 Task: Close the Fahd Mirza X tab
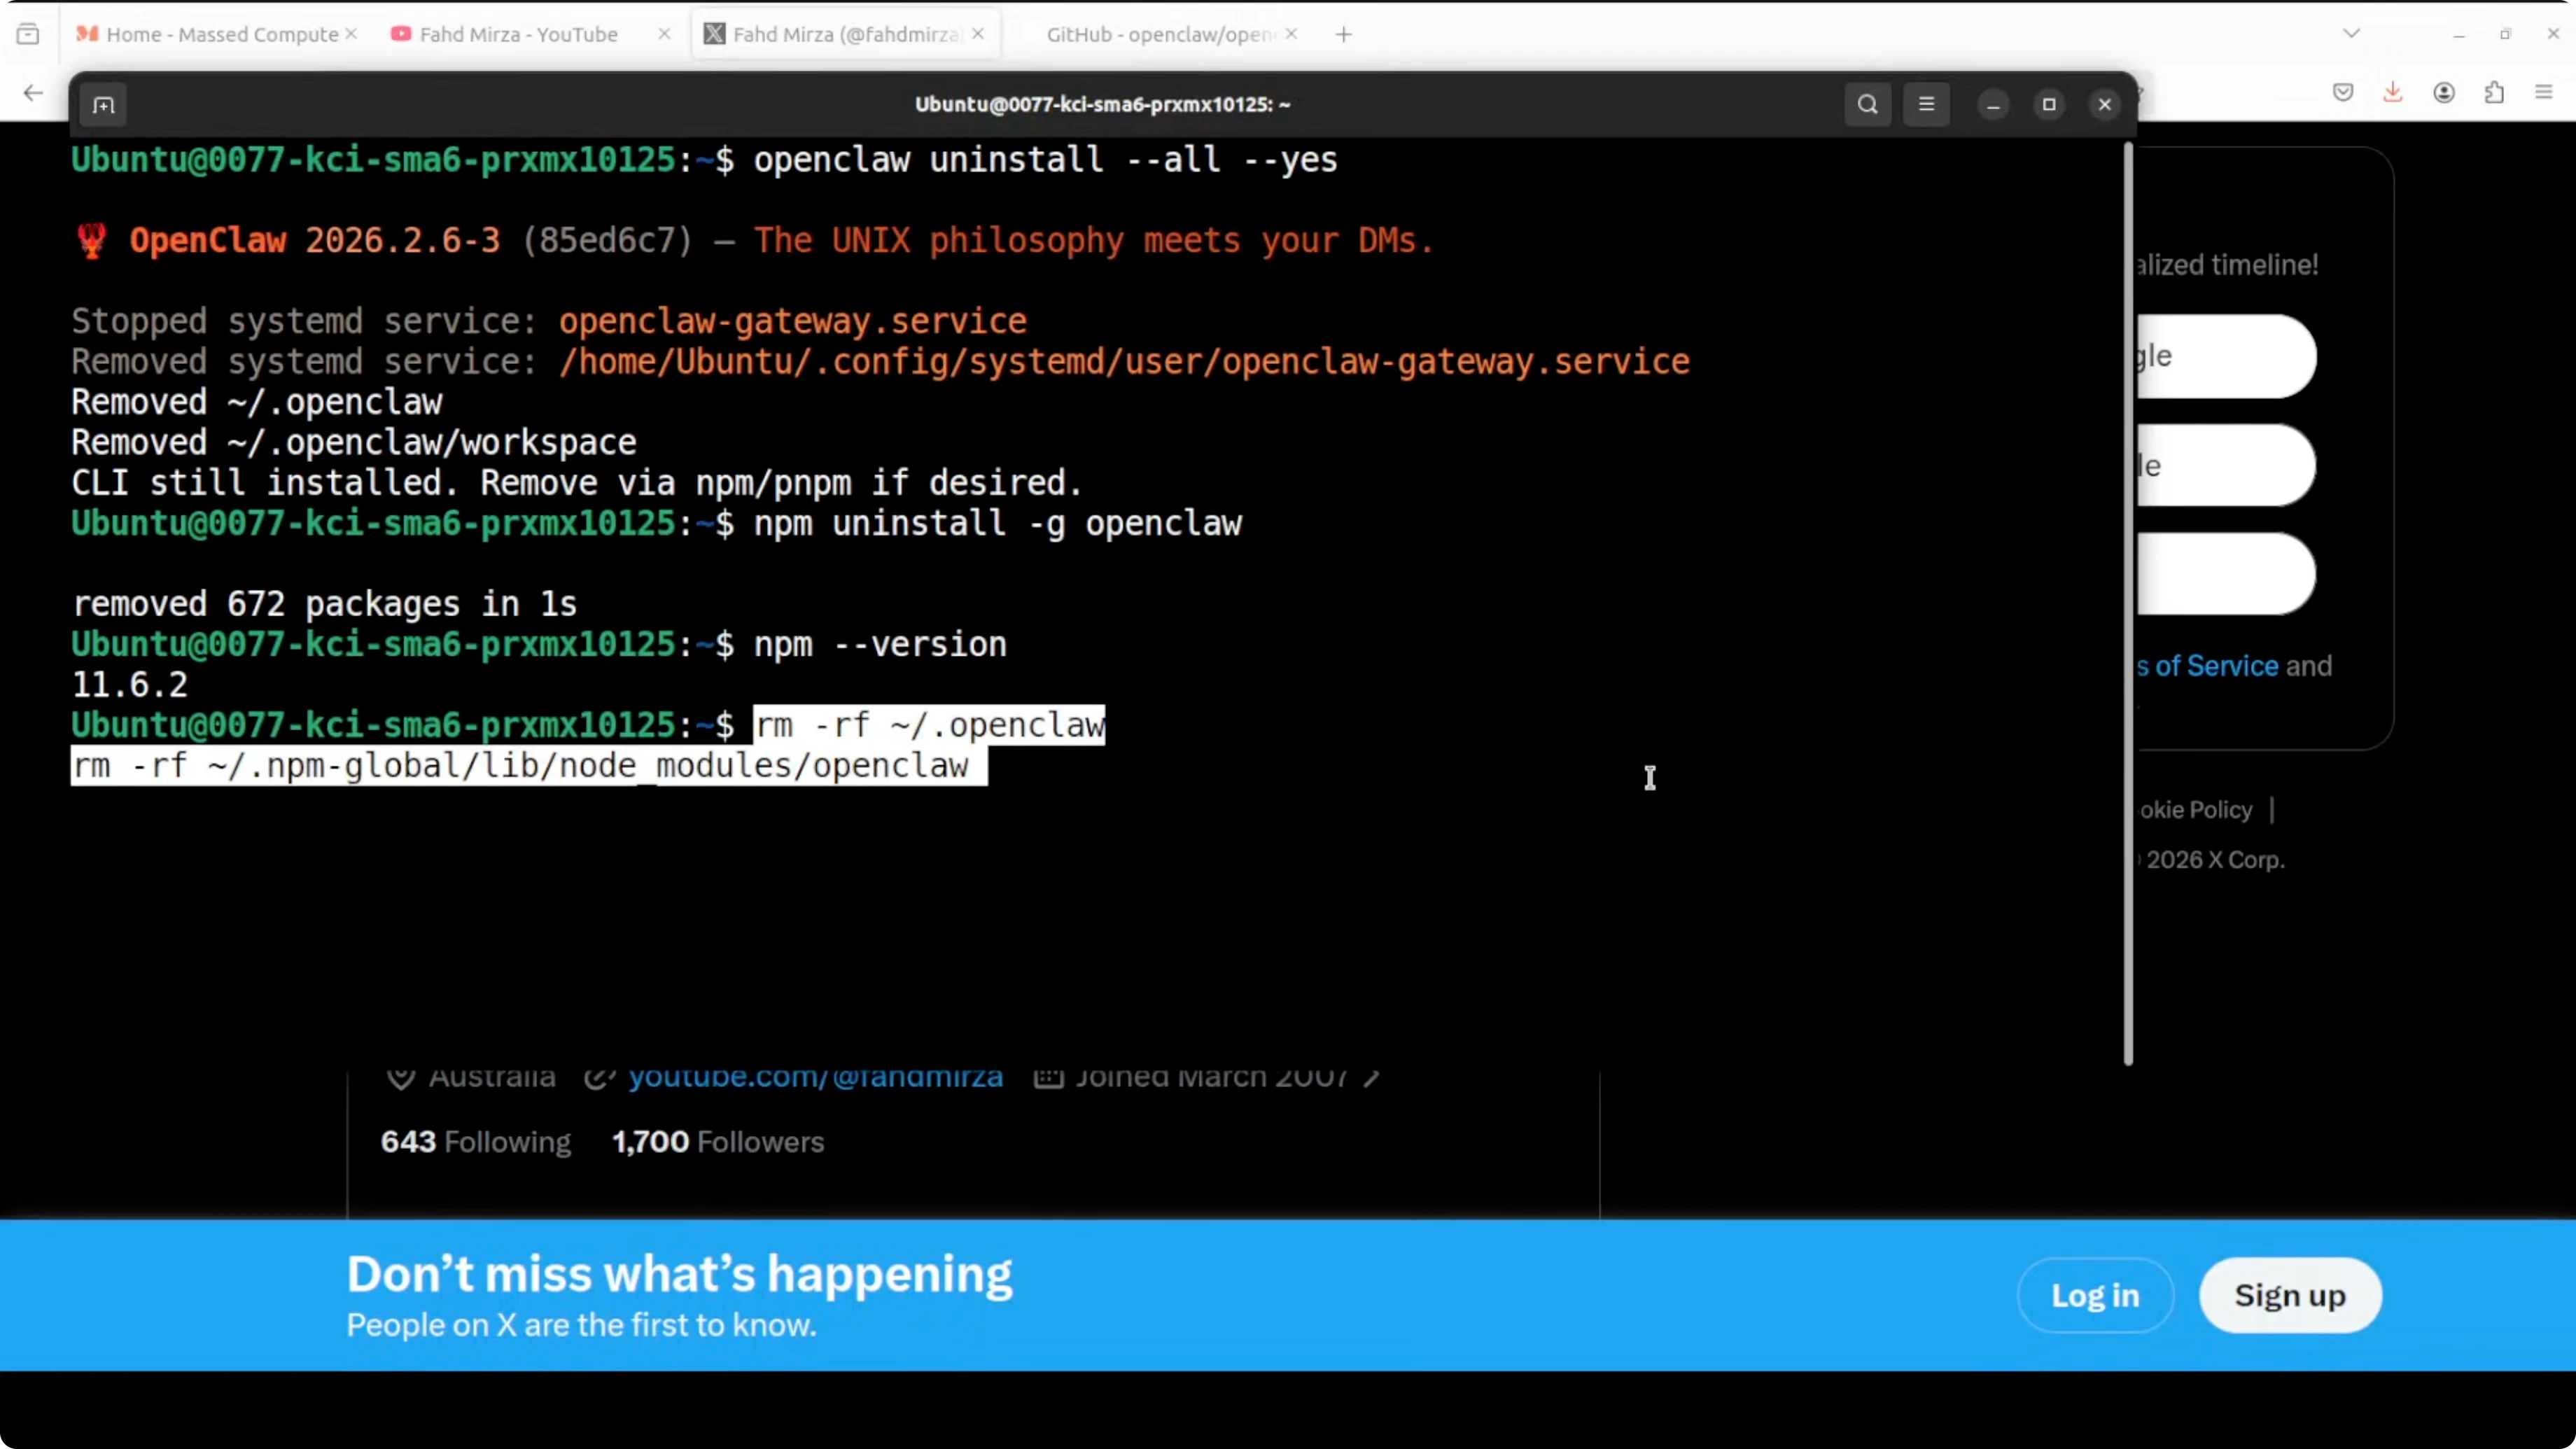pyautogui.click(x=978, y=34)
